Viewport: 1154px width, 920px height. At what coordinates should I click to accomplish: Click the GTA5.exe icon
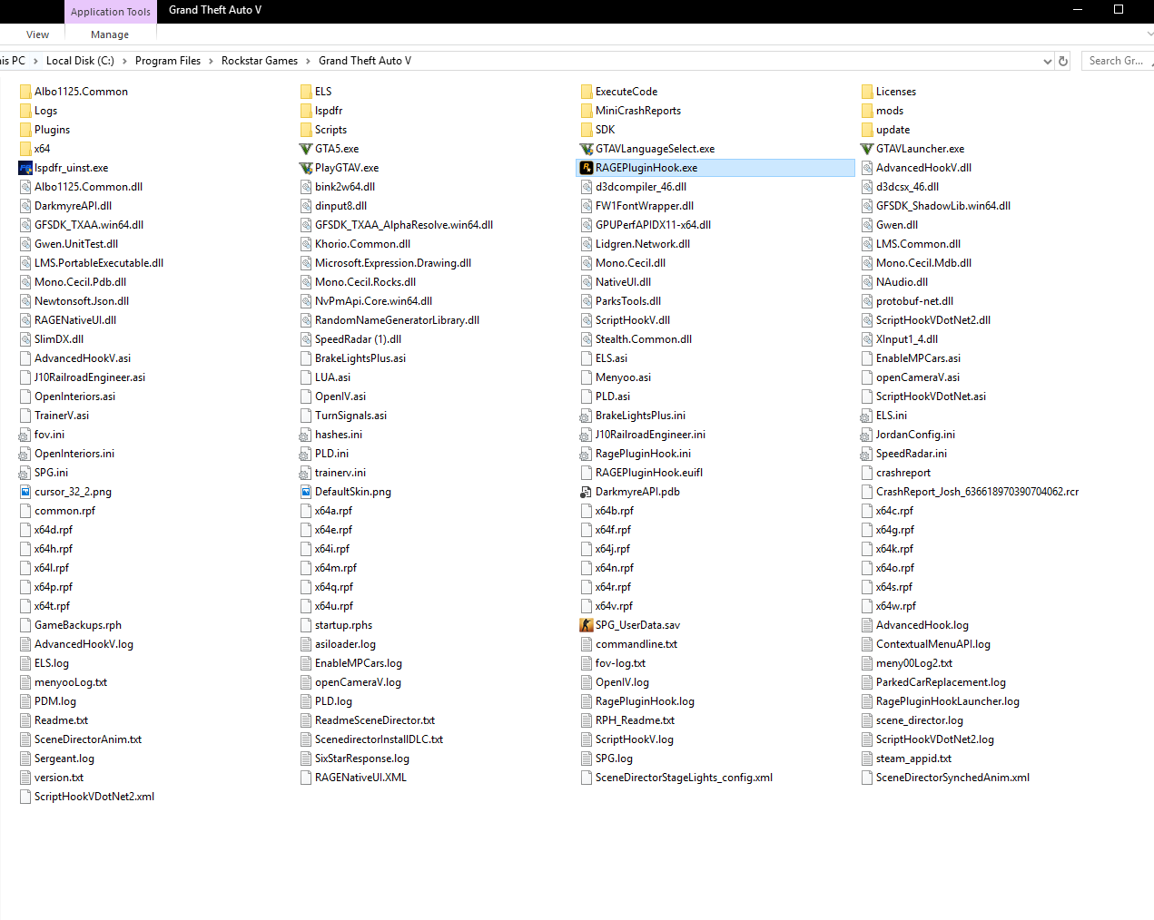tap(306, 149)
